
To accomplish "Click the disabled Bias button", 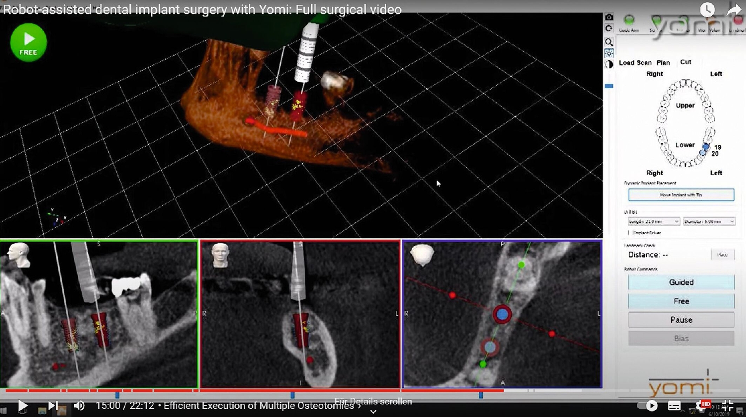I will tap(681, 338).
